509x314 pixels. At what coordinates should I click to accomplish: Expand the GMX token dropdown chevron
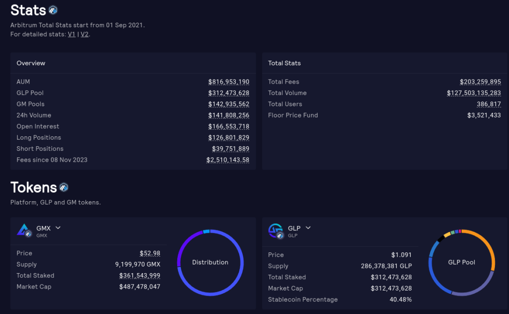(58, 228)
